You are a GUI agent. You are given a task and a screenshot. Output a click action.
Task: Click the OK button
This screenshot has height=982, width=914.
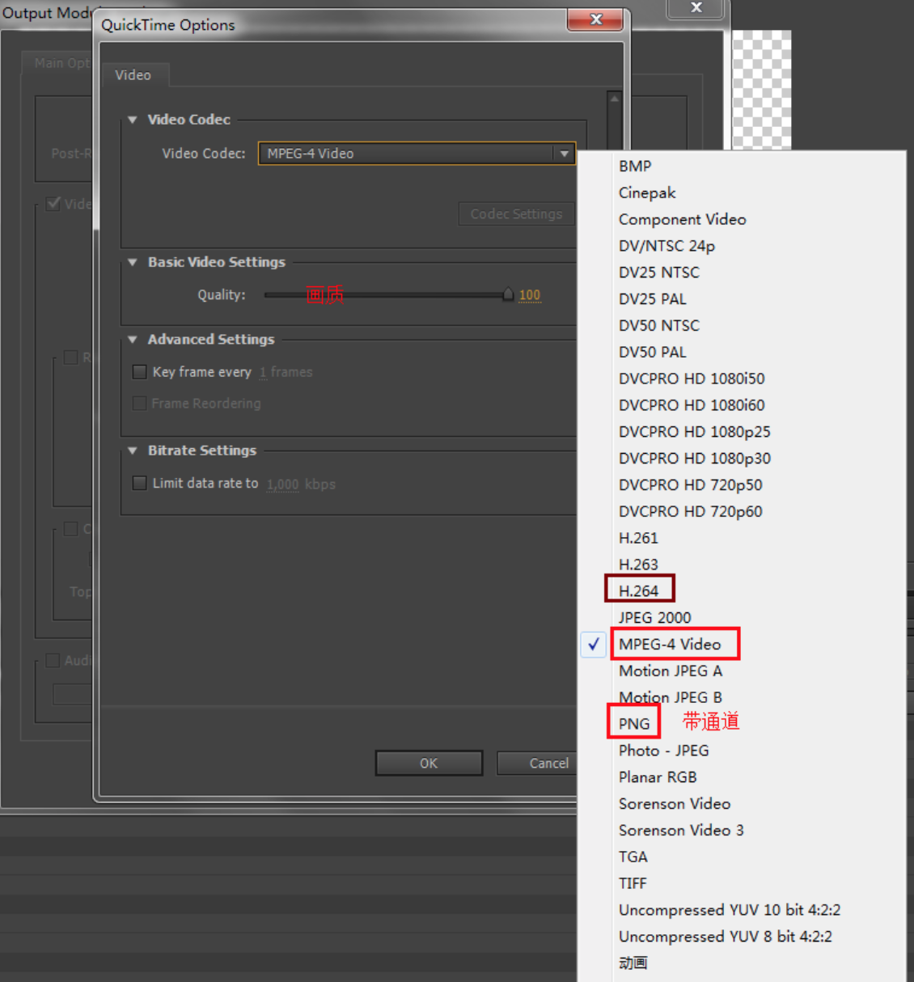point(429,763)
